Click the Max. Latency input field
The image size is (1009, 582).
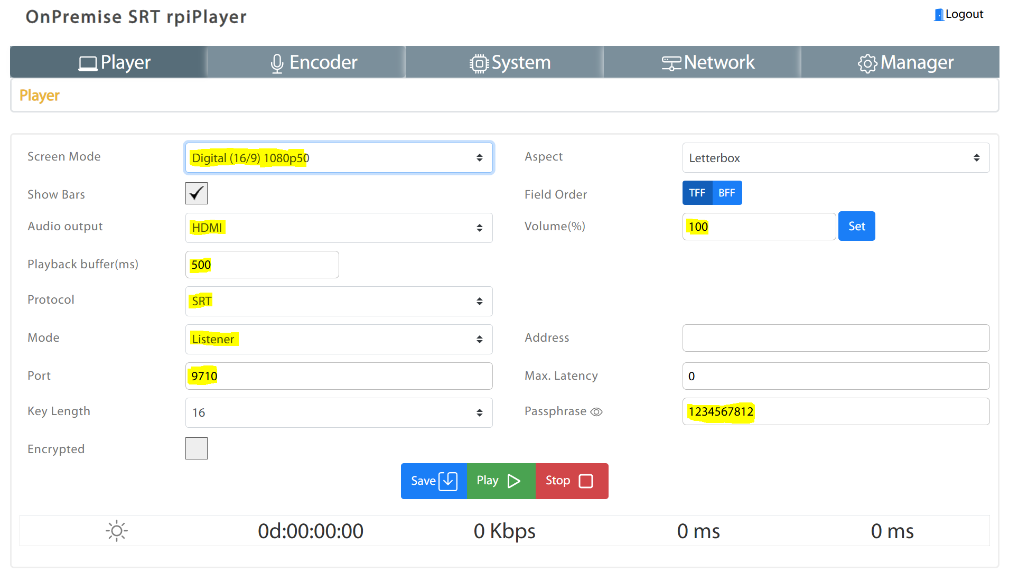click(836, 376)
